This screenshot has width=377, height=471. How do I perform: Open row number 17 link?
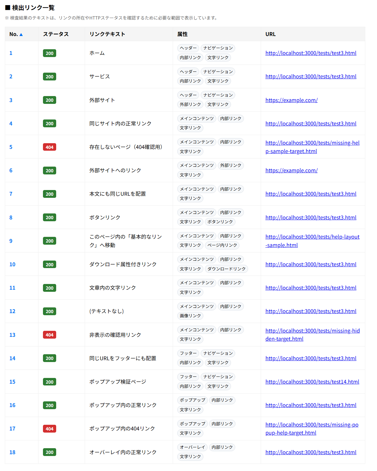(12, 429)
